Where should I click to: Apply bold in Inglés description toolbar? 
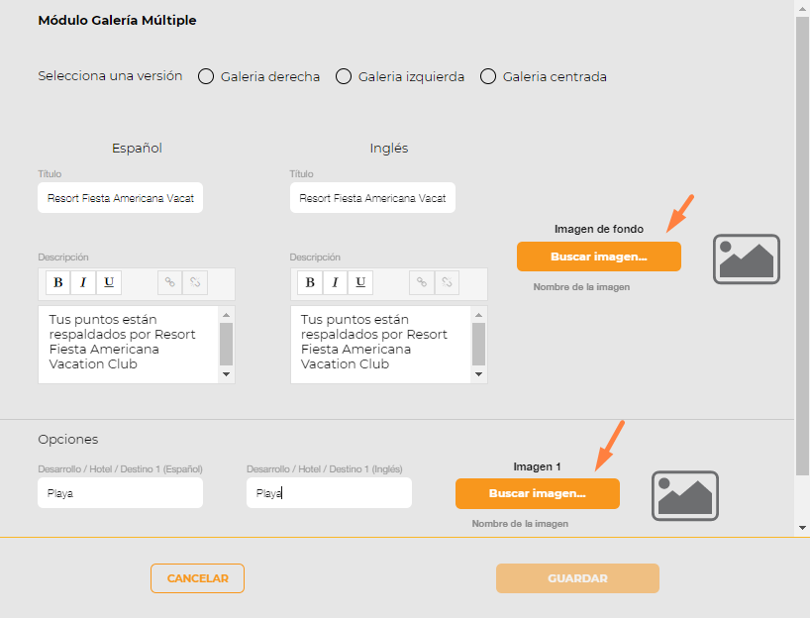coord(310,282)
